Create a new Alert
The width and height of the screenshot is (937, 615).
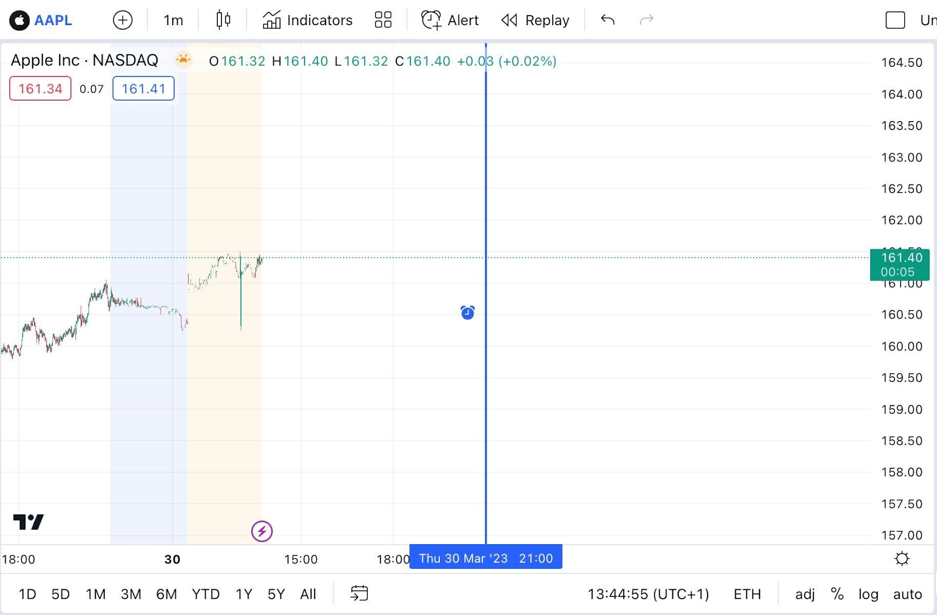coord(450,20)
